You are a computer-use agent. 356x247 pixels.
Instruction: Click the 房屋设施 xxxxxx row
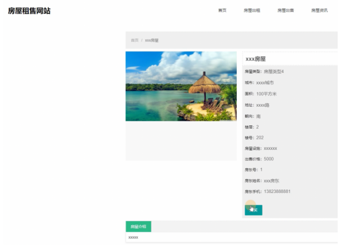coord(261,148)
